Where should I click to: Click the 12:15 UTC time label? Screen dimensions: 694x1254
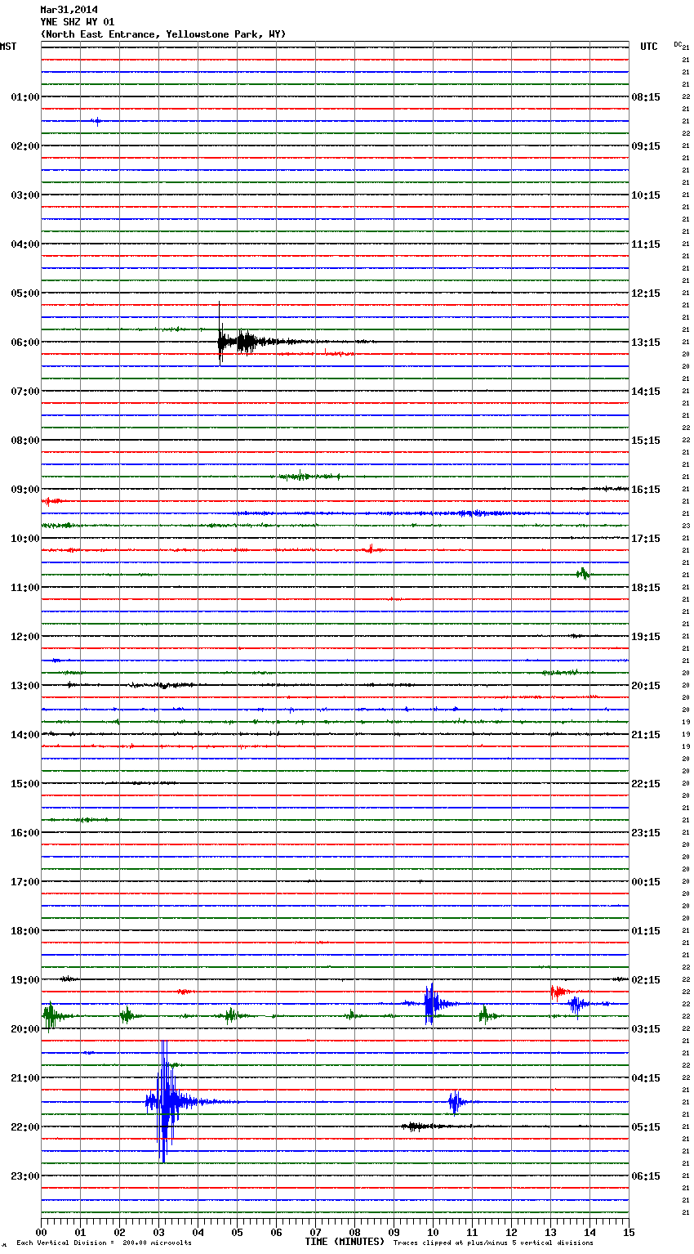[646, 293]
